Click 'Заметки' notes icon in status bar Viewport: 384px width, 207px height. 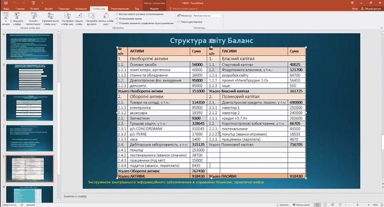283,204
